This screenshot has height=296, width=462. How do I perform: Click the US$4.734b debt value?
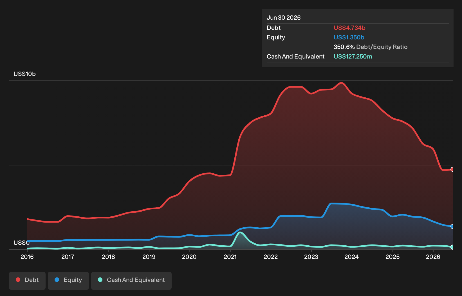click(x=349, y=28)
